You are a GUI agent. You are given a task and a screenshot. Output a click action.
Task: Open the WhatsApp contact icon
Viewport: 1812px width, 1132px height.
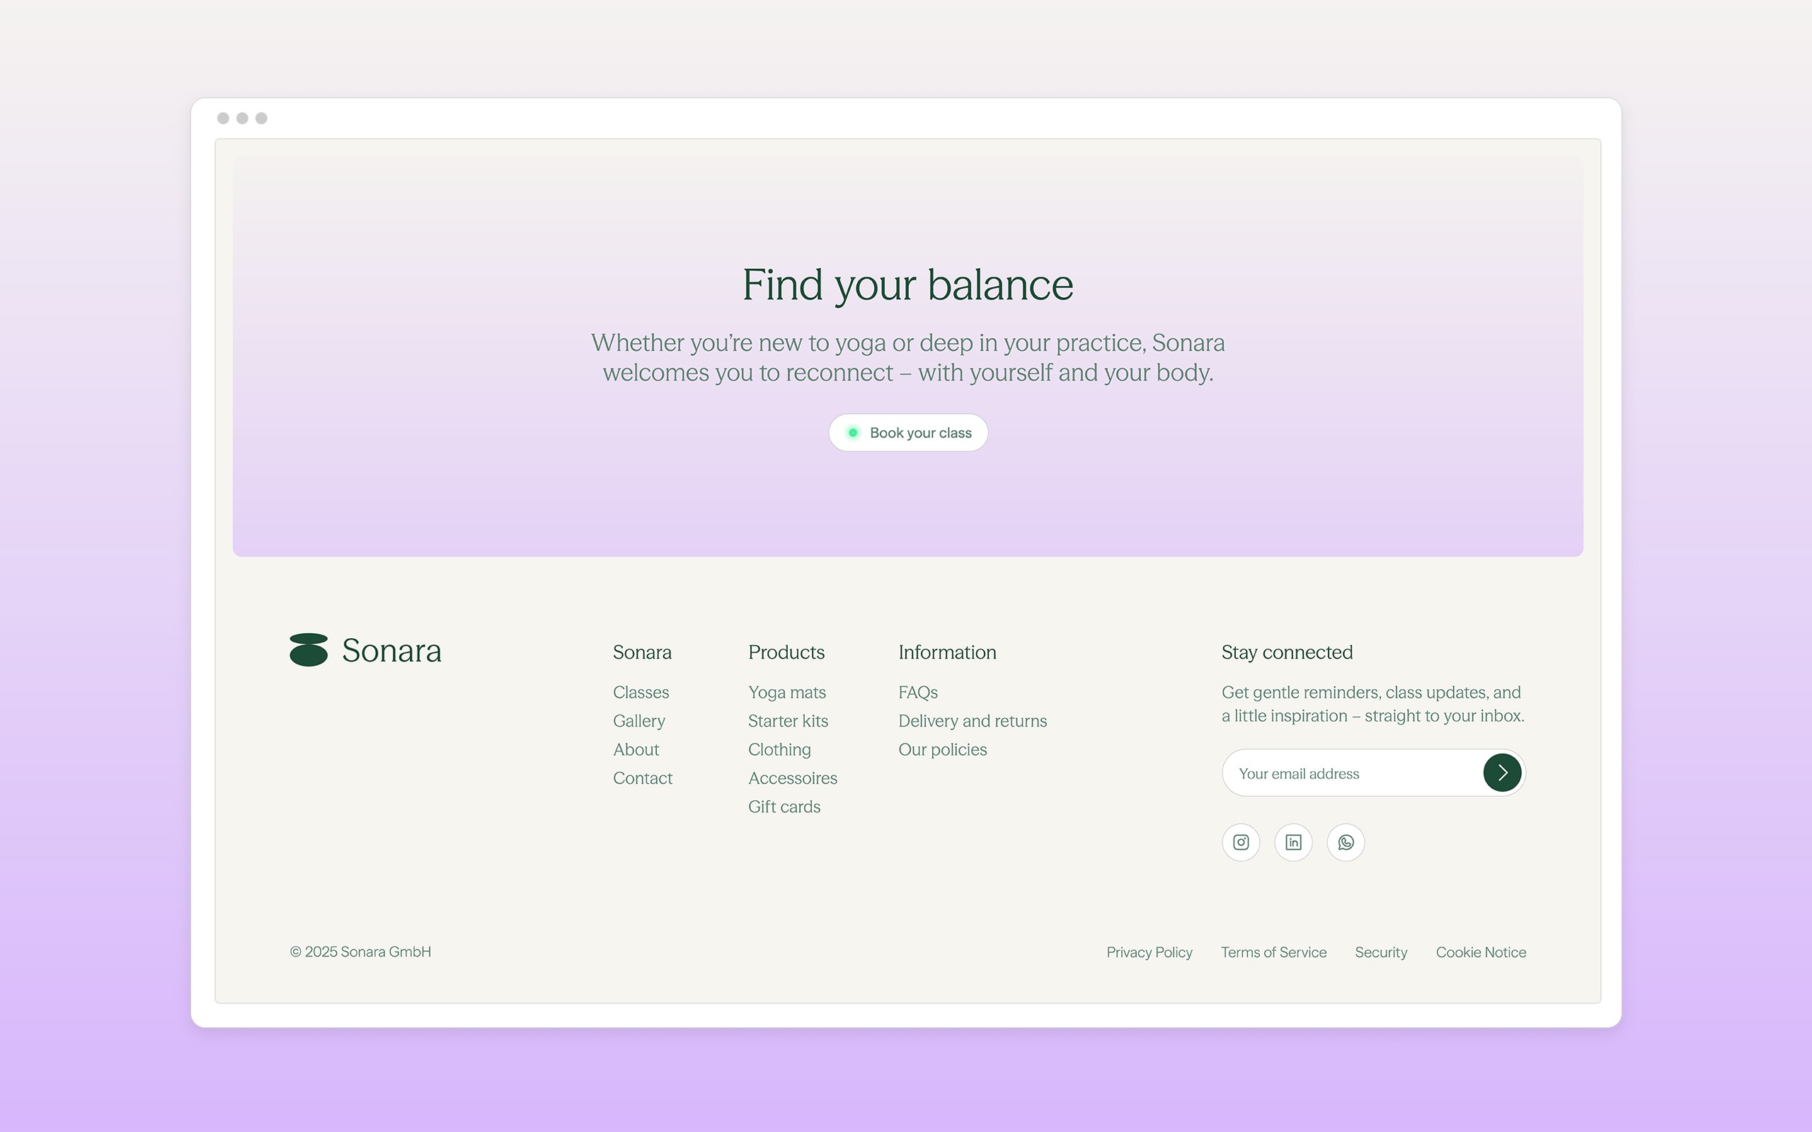pyautogui.click(x=1346, y=841)
